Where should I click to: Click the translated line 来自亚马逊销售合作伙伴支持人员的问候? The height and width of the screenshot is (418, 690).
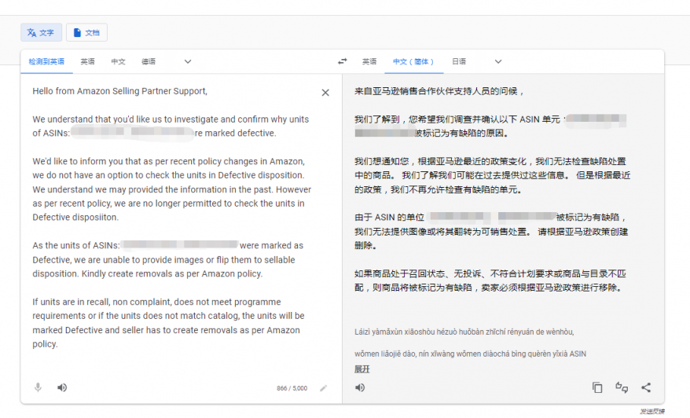click(439, 91)
